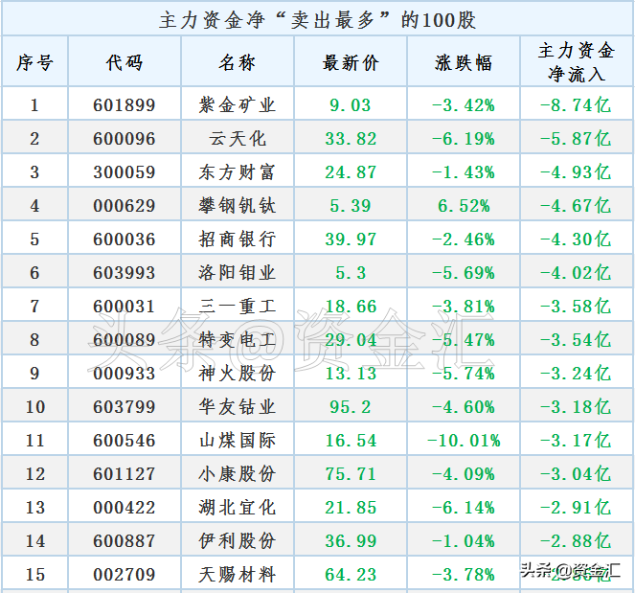The image size is (635, 593).
Task: Click stock name '攀钢钒钛'
Action: [x=238, y=206]
